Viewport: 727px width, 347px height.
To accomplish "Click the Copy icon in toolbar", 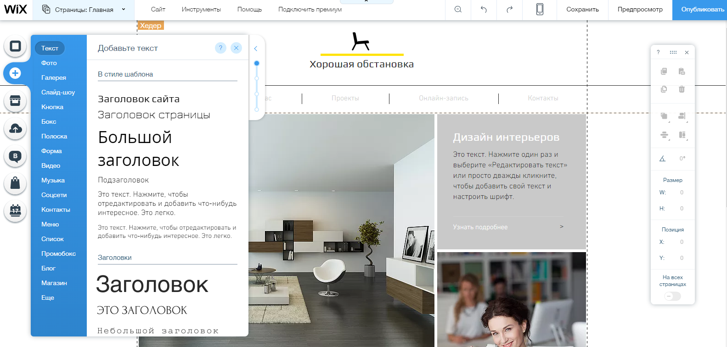I will (x=664, y=71).
